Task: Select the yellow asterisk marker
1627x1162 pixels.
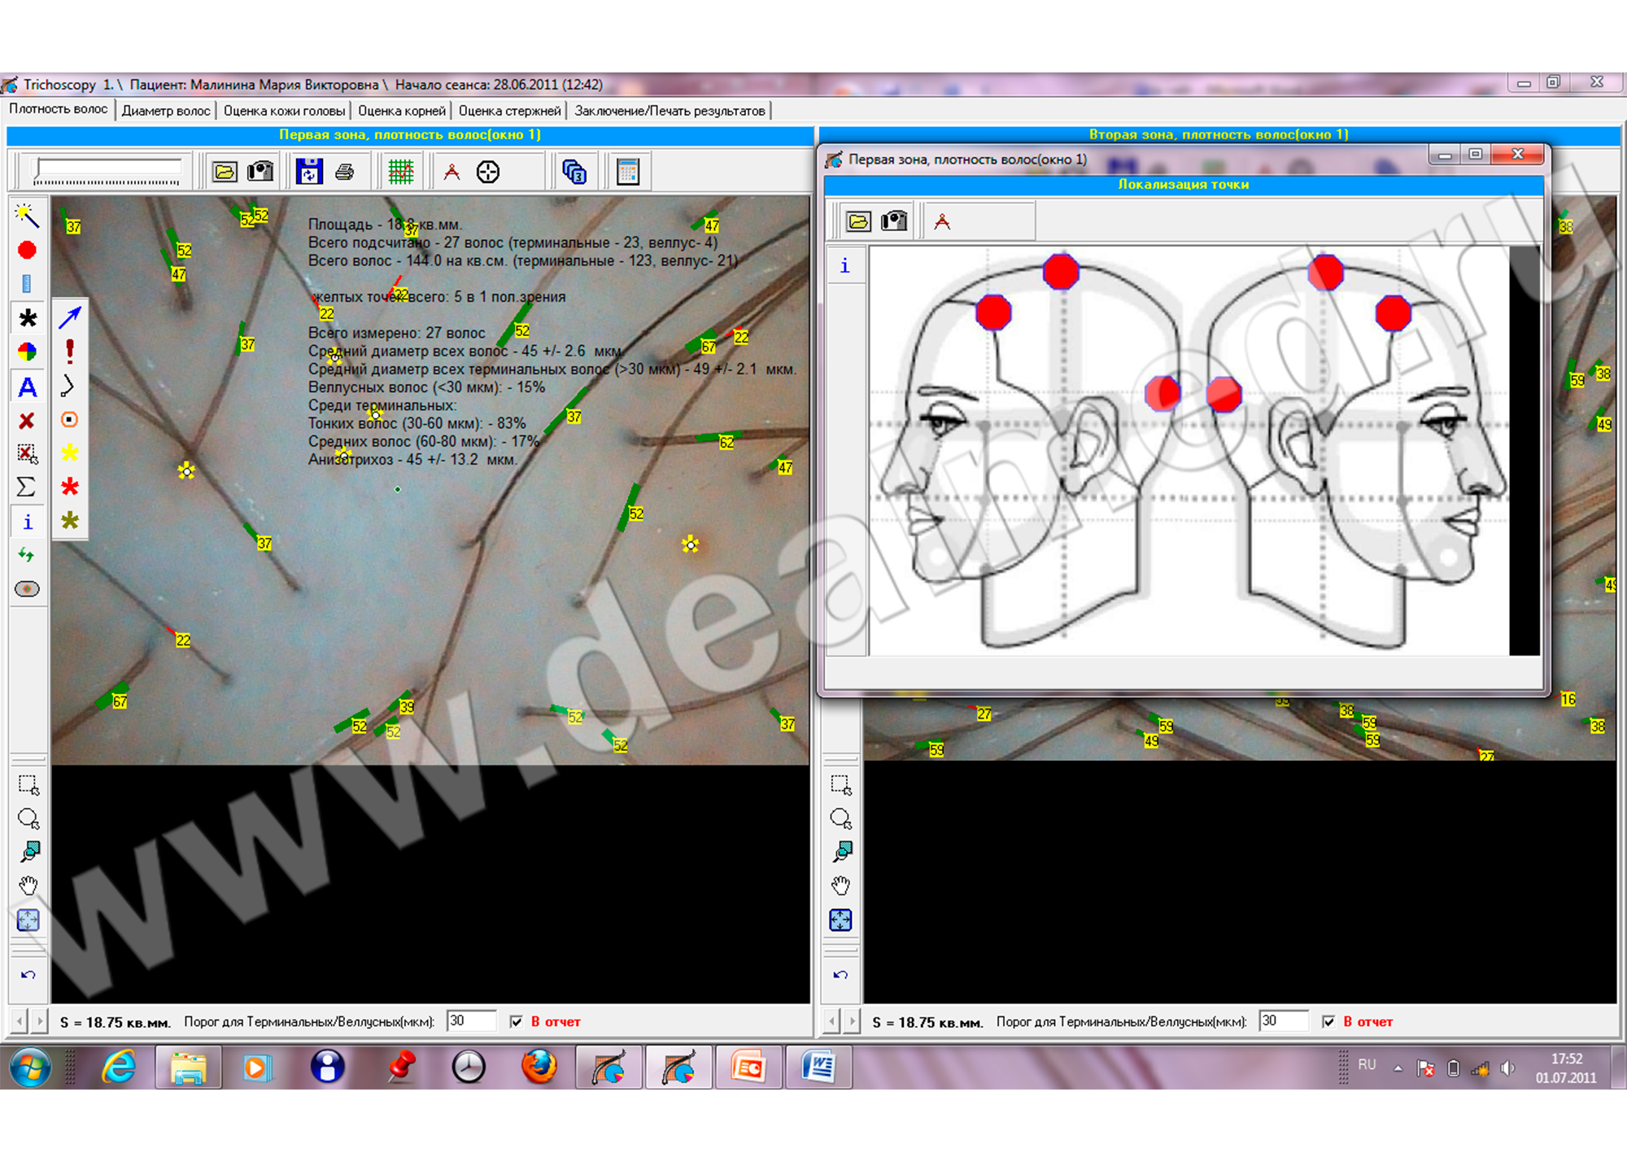Action: click(x=70, y=453)
